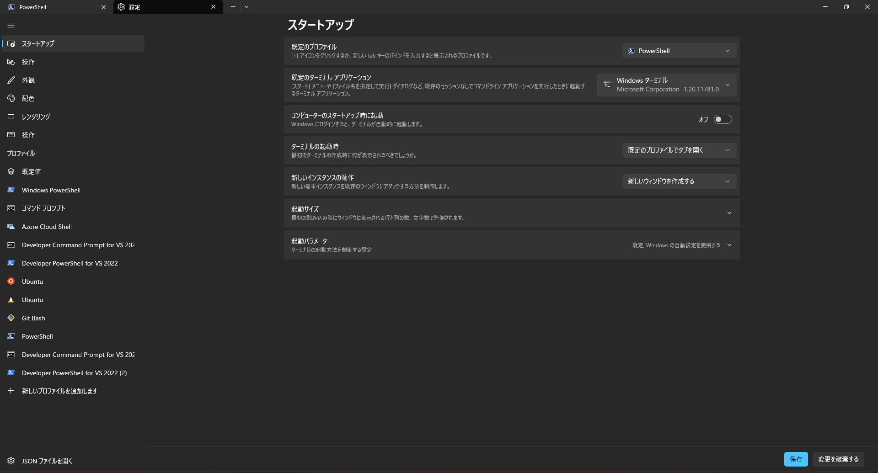
Task: Open the 外観 settings page
Action: point(73,80)
